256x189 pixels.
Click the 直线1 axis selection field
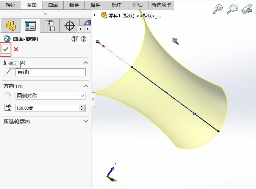click(50, 72)
